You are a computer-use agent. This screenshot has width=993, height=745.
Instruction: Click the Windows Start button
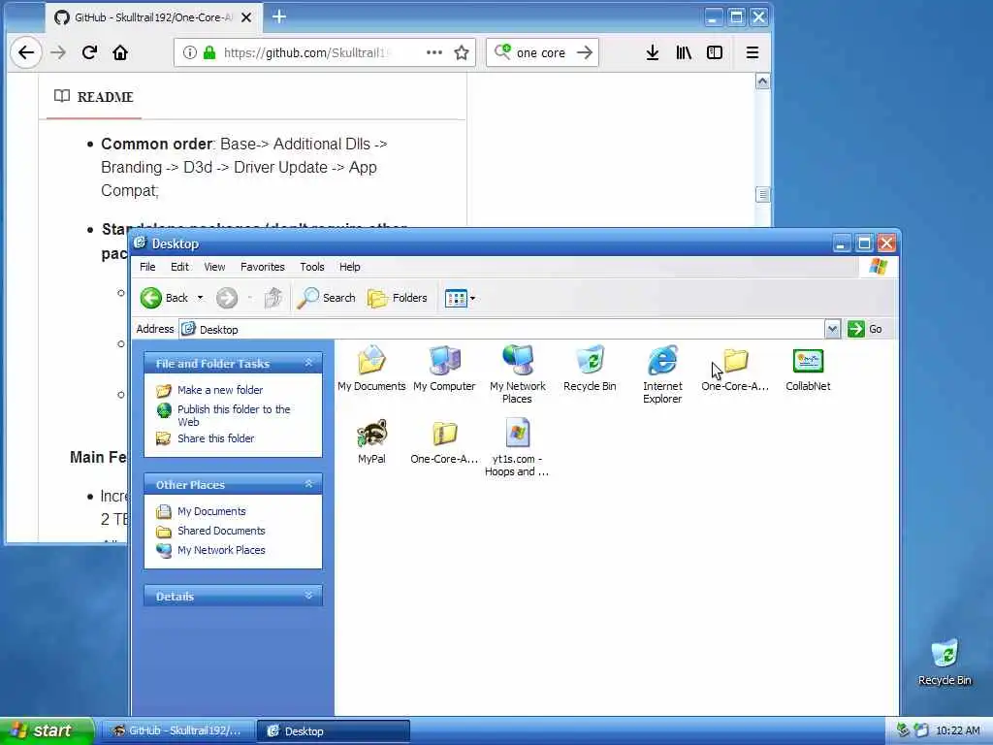click(47, 731)
